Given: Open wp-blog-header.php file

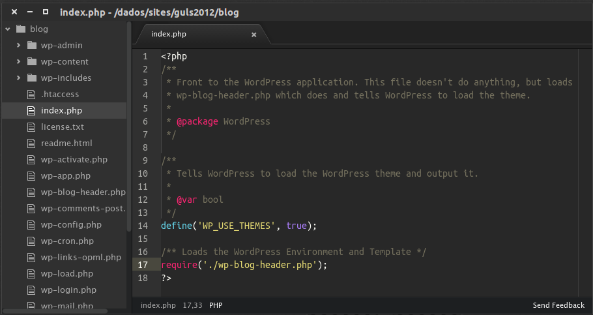Looking at the screenshot, I should pyautogui.click(x=83, y=192).
